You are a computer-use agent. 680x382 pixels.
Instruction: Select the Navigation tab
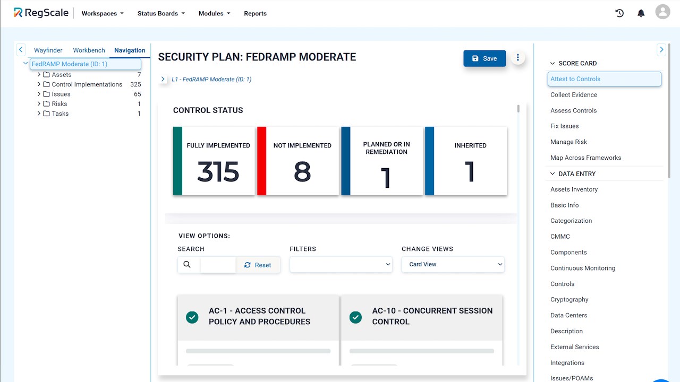coord(130,50)
